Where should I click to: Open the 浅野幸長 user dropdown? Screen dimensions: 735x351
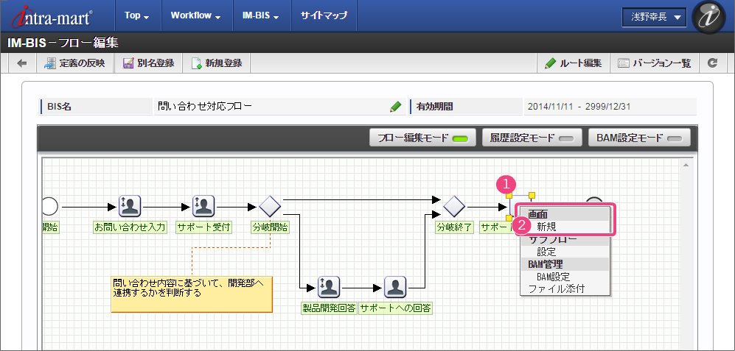pos(654,17)
